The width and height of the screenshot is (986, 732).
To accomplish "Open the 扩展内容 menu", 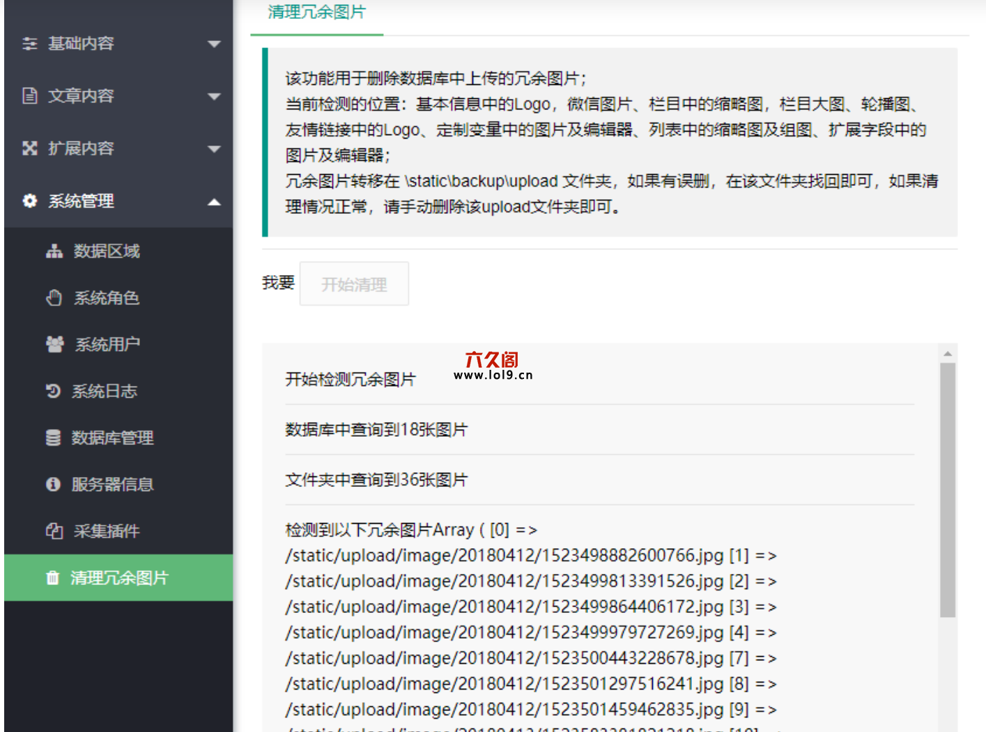I will pos(118,148).
